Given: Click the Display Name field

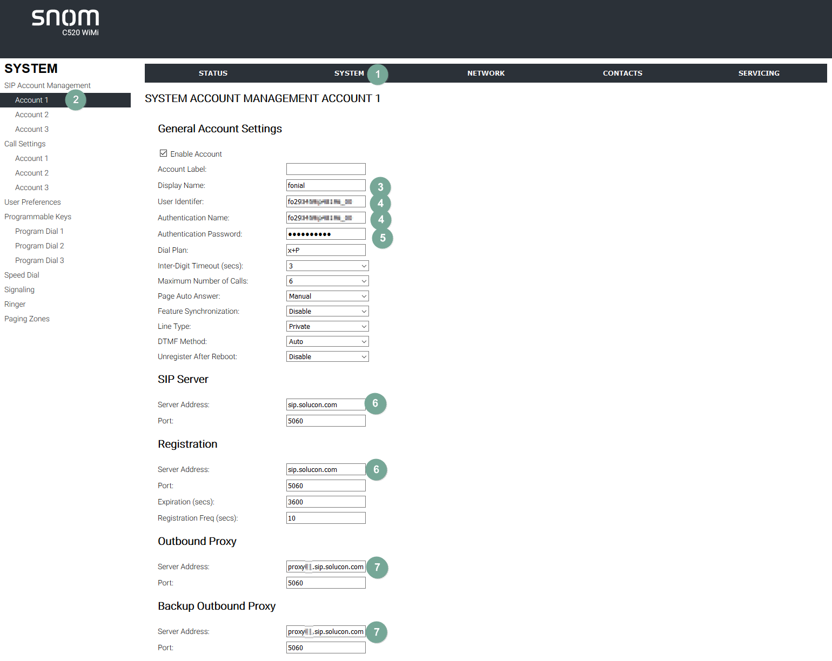Looking at the screenshot, I should (326, 185).
